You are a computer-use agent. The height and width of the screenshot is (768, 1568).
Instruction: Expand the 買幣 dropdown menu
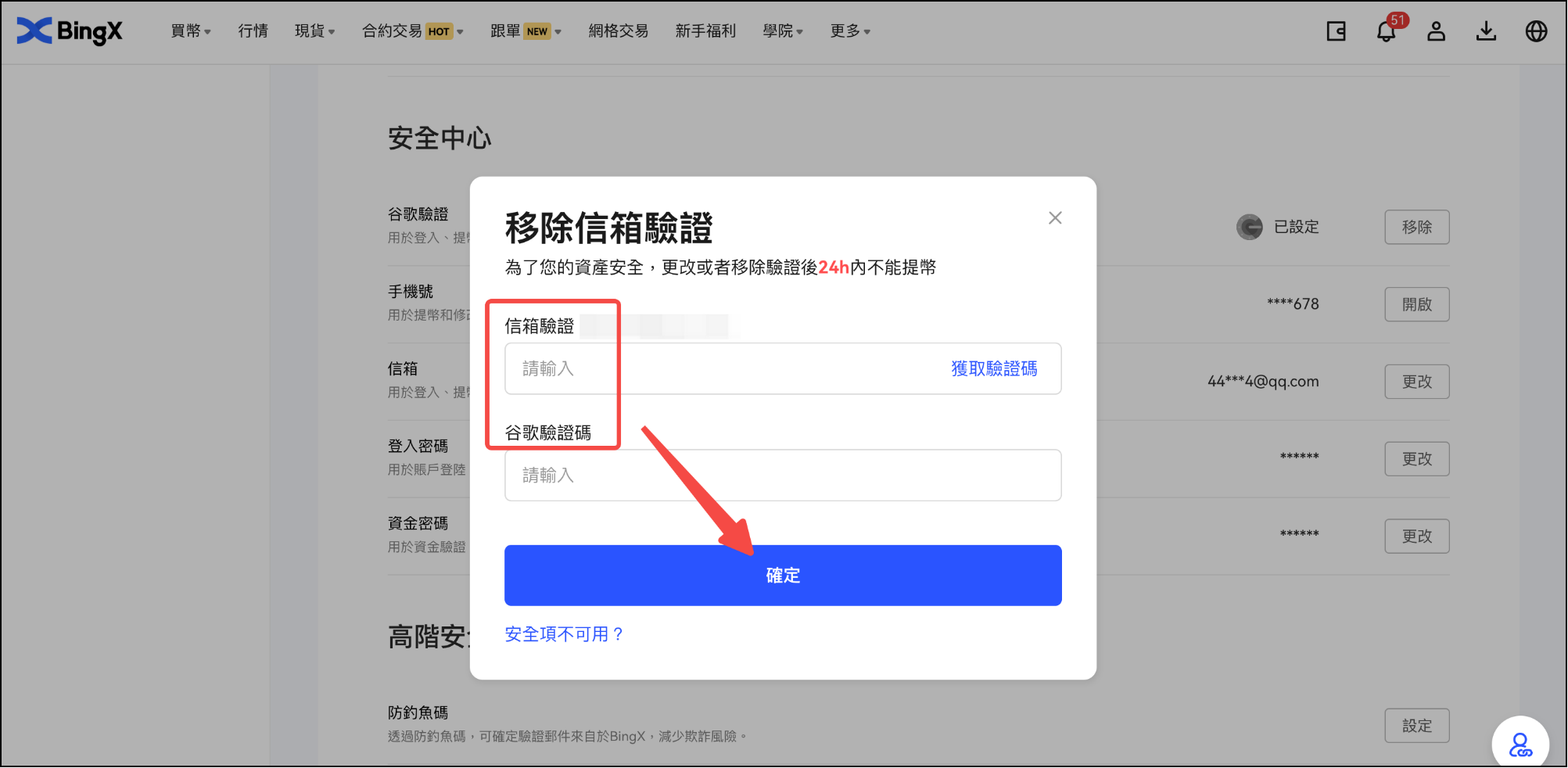click(191, 31)
